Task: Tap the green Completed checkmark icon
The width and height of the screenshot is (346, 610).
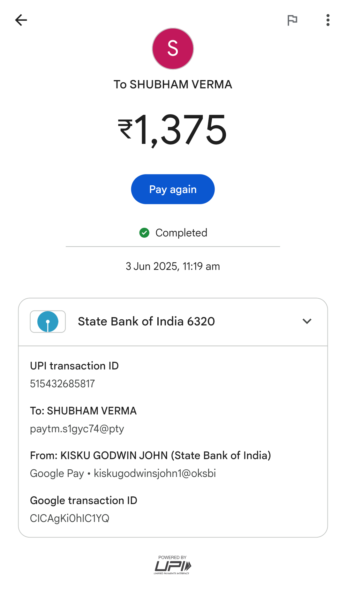Action: tap(144, 233)
